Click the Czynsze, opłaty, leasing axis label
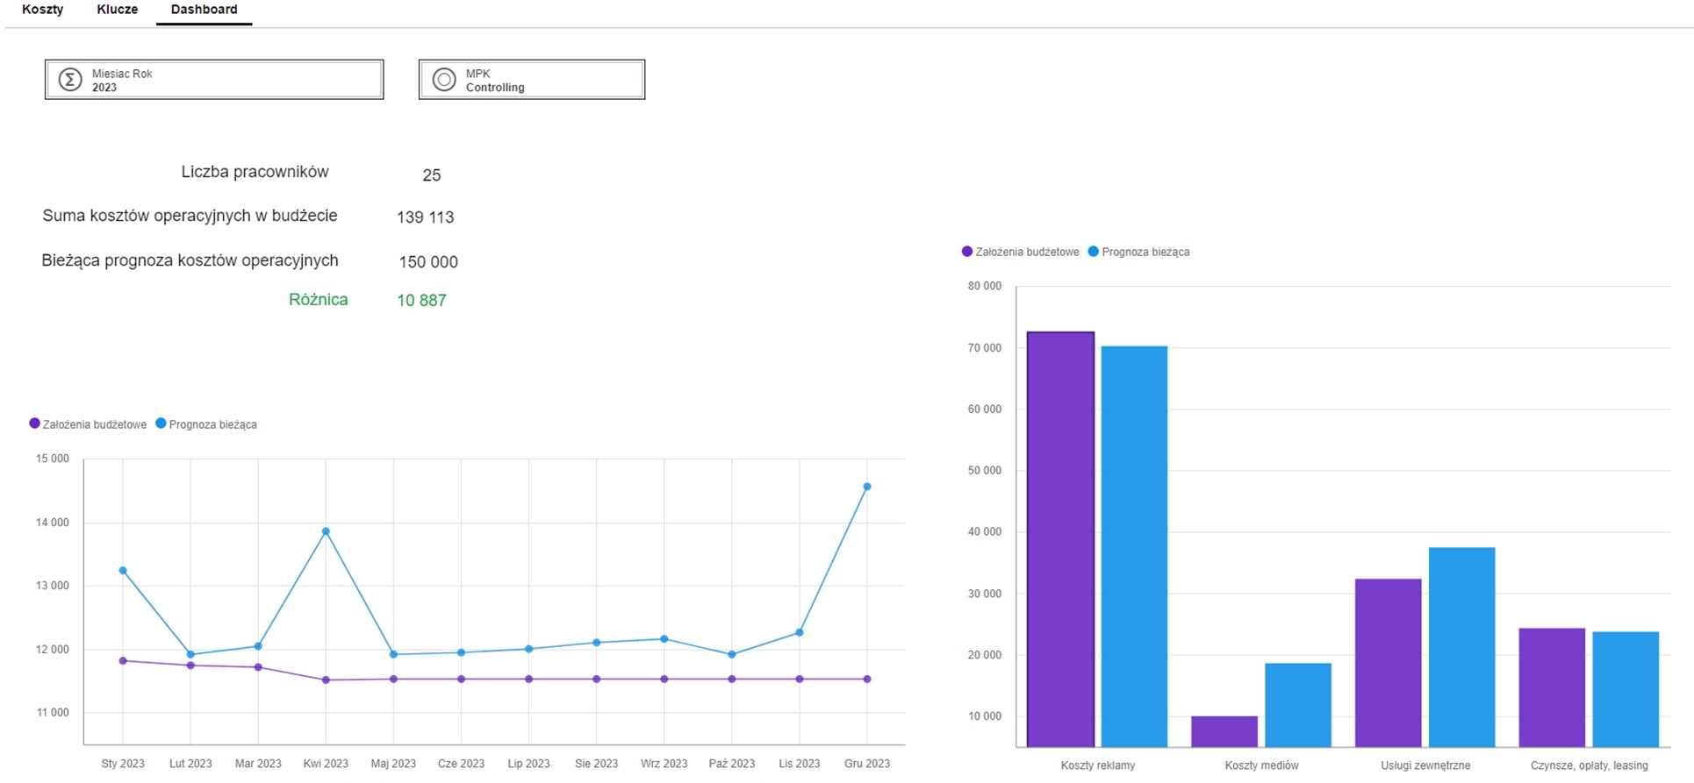Image resolution: width=1694 pixels, height=783 pixels. point(1590,765)
